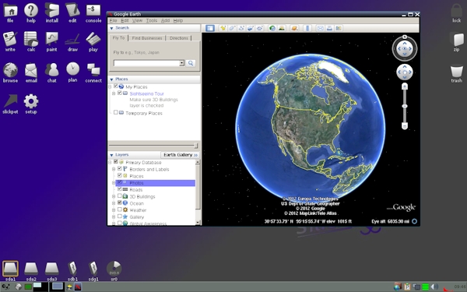Click the zoom in button atop slider

pyautogui.click(x=405, y=86)
